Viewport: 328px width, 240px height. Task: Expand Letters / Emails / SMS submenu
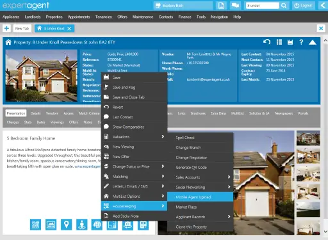tap(134, 186)
